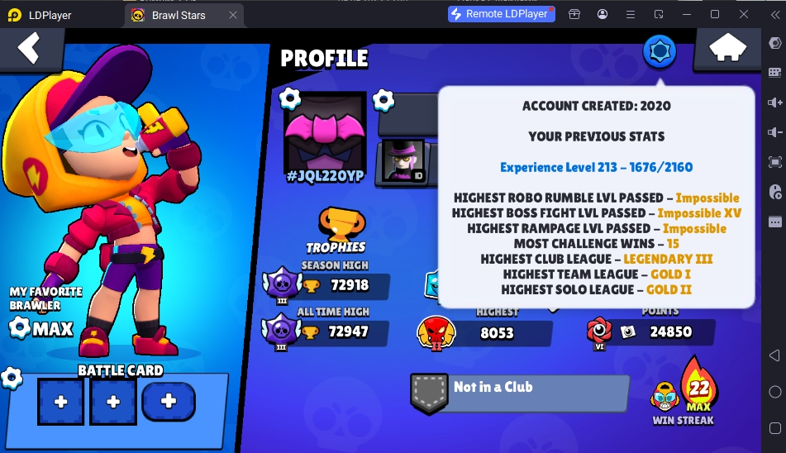Select the Brawl Stars tab
This screenshot has width=786, height=453.
tap(179, 15)
